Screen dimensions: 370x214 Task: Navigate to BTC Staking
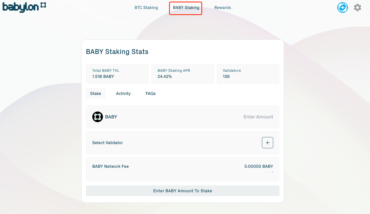click(x=146, y=7)
